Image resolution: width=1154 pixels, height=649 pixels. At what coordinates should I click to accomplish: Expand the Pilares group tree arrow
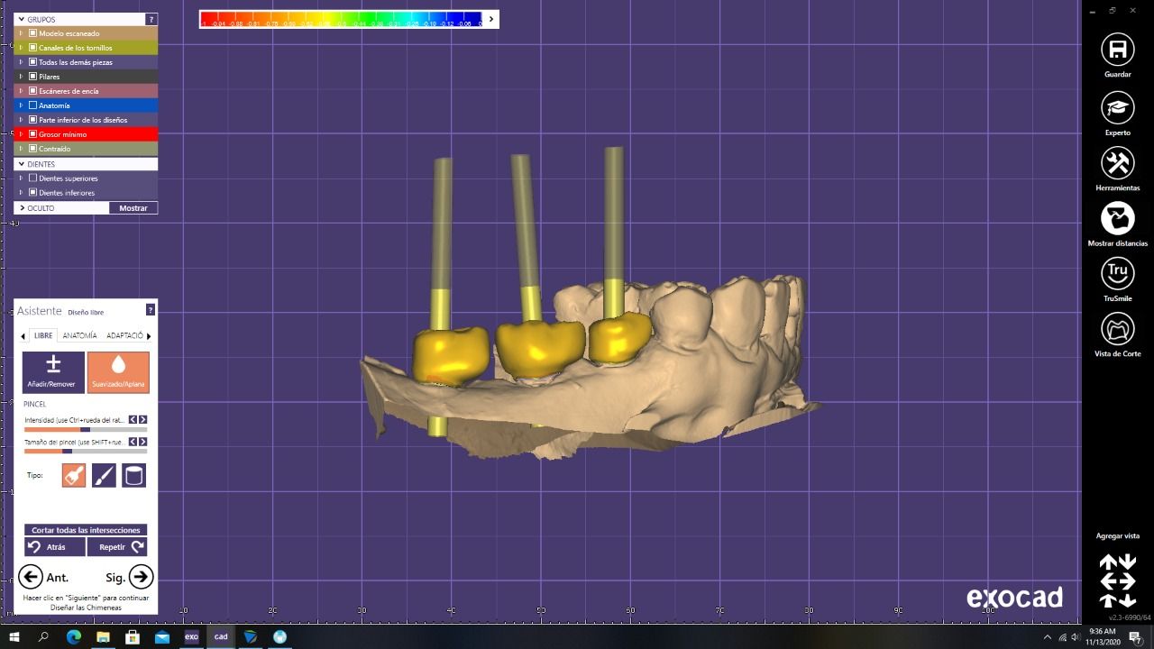(x=22, y=77)
